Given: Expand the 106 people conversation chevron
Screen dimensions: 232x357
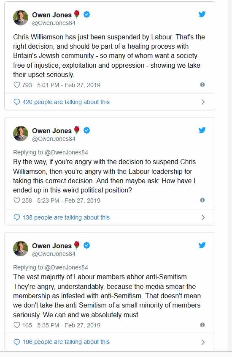Looking at the screenshot, I should (x=203, y=342).
